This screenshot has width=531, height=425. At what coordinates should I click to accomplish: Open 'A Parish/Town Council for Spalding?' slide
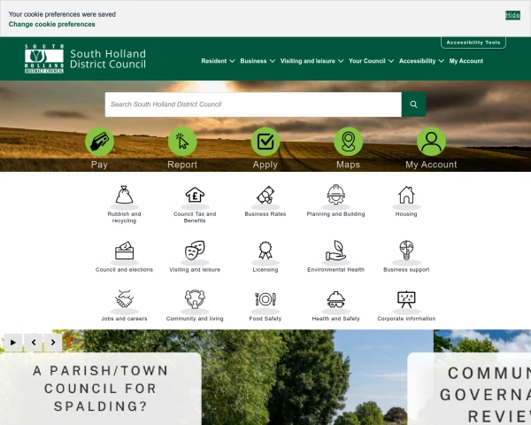pos(101,389)
